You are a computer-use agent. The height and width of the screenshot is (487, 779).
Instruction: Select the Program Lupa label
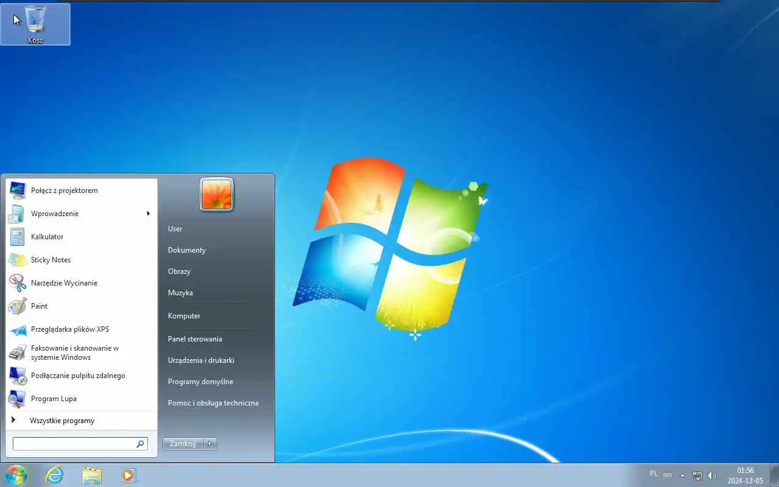(54, 399)
